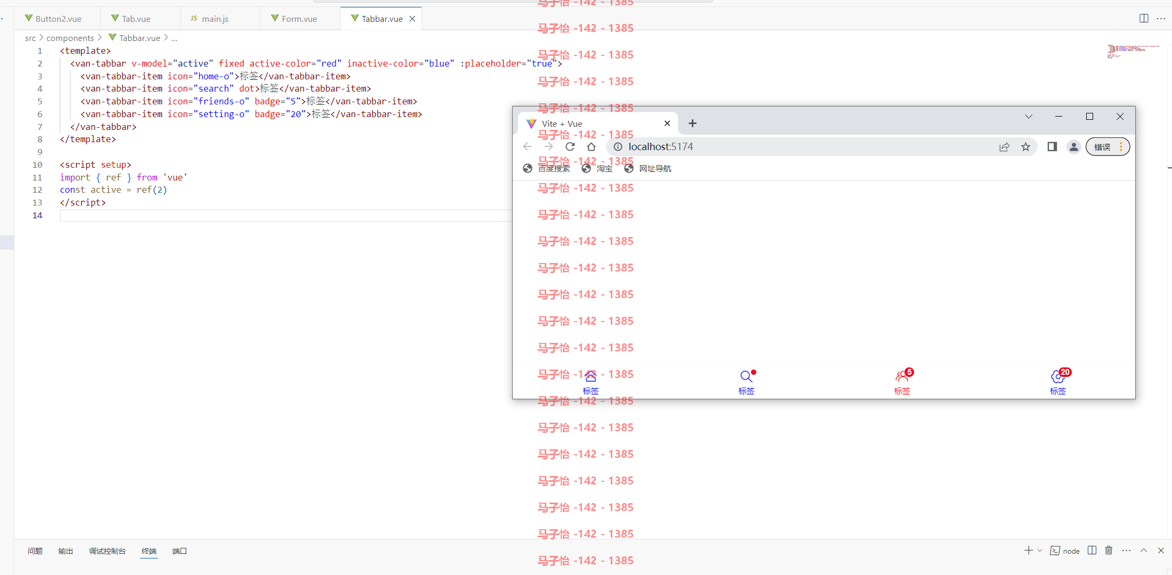Open 百度搜索 bookmark
Viewport: 1172px width, 575px height.
[547, 168]
